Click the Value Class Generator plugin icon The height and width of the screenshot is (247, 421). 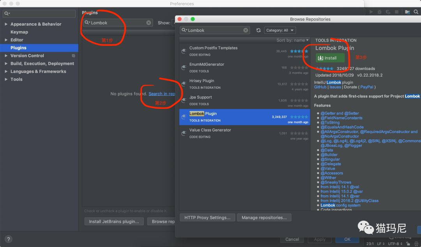tap(184, 133)
